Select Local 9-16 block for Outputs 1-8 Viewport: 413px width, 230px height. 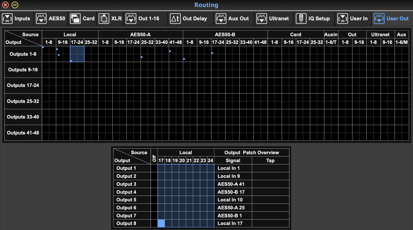(63, 54)
